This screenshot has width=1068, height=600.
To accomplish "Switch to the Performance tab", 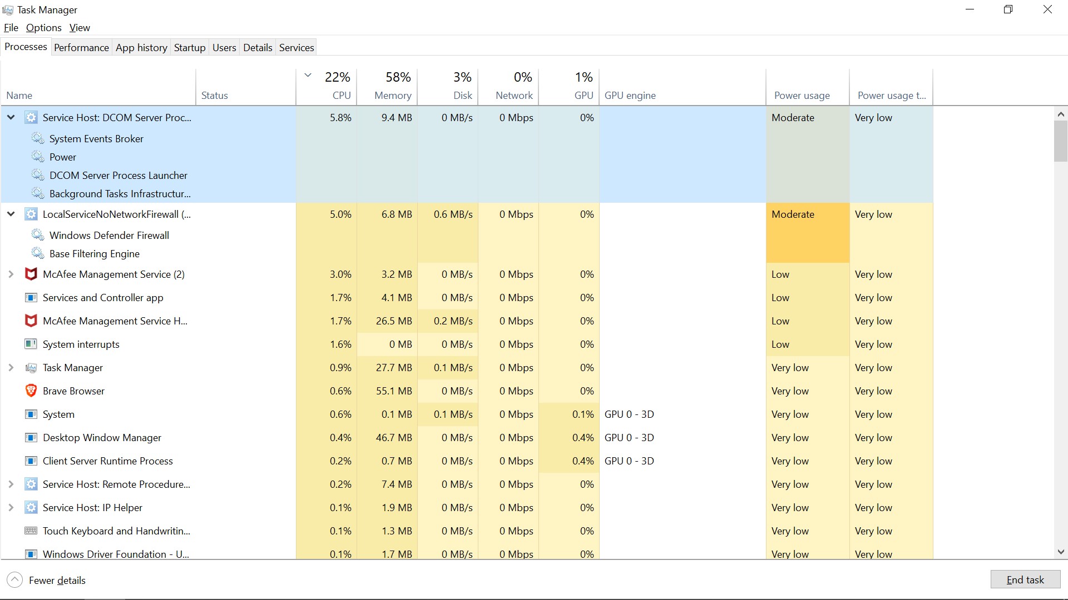I will pyautogui.click(x=81, y=47).
